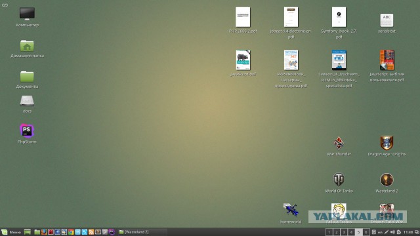Open the Документы folder icon
Screen dimensions: 420x236
pyautogui.click(x=27, y=79)
